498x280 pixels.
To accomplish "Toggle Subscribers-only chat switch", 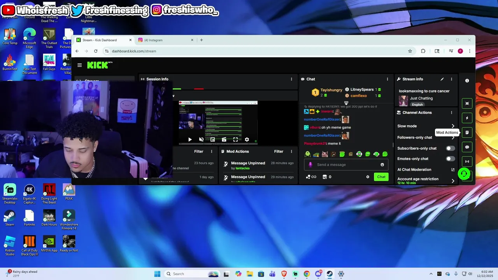I will tap(450, 148).
